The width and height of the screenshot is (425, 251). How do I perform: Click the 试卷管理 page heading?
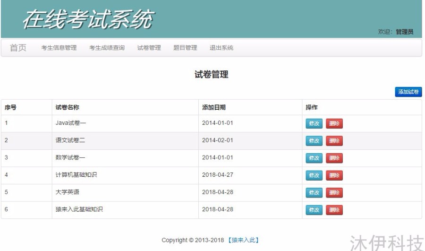pyautogui.click(x=212, y=74)
